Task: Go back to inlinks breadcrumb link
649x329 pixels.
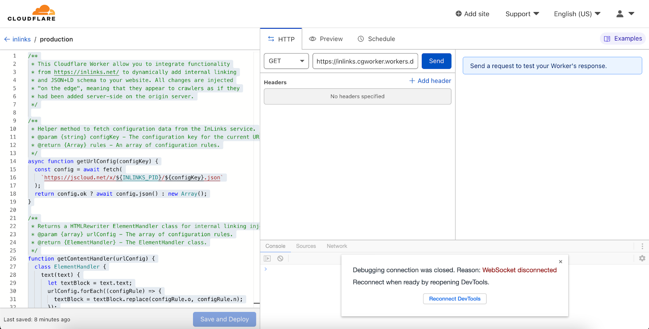Action: coord(21,39)
